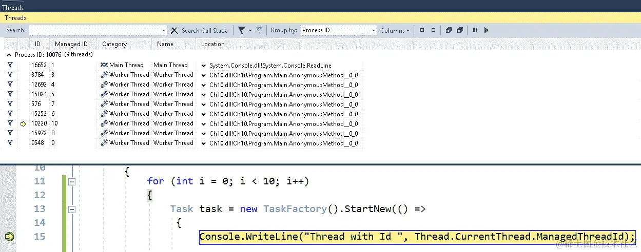Toggle flag for thread 15252
Image resolution: width=641 pixels, height=252 pixels.
10,114
